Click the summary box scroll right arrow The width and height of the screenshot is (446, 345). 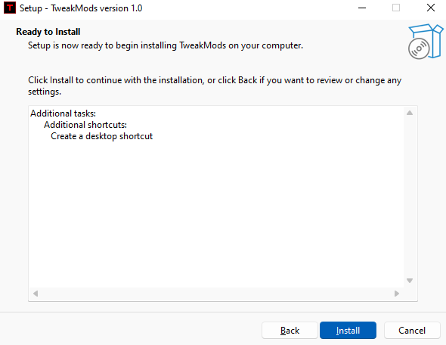397,294
